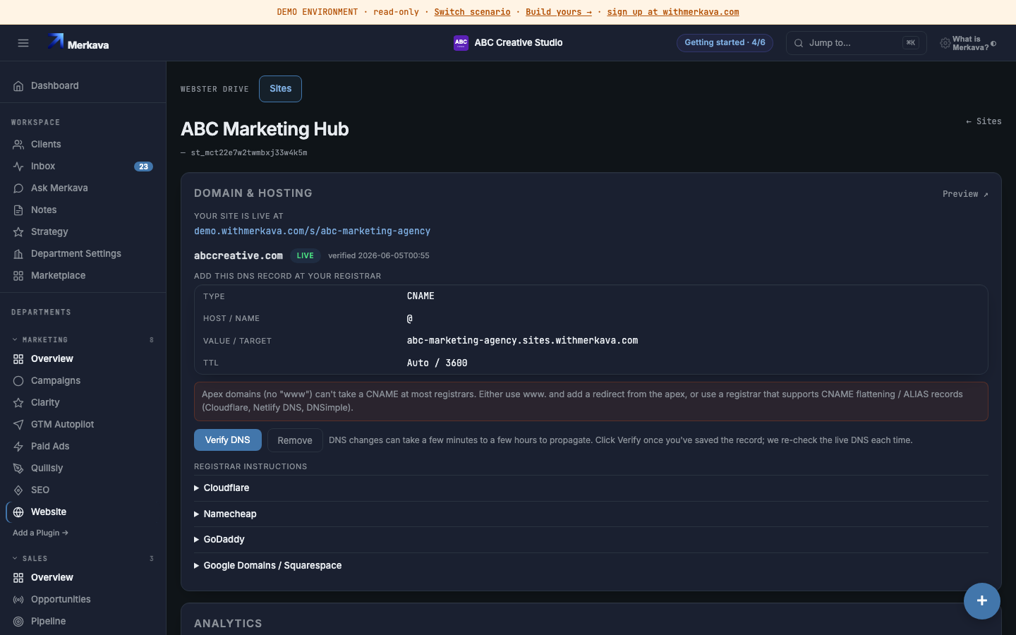Open Inbox using the activity icon
This screenshot has width=1016, height=635.
tap(18, 167)
